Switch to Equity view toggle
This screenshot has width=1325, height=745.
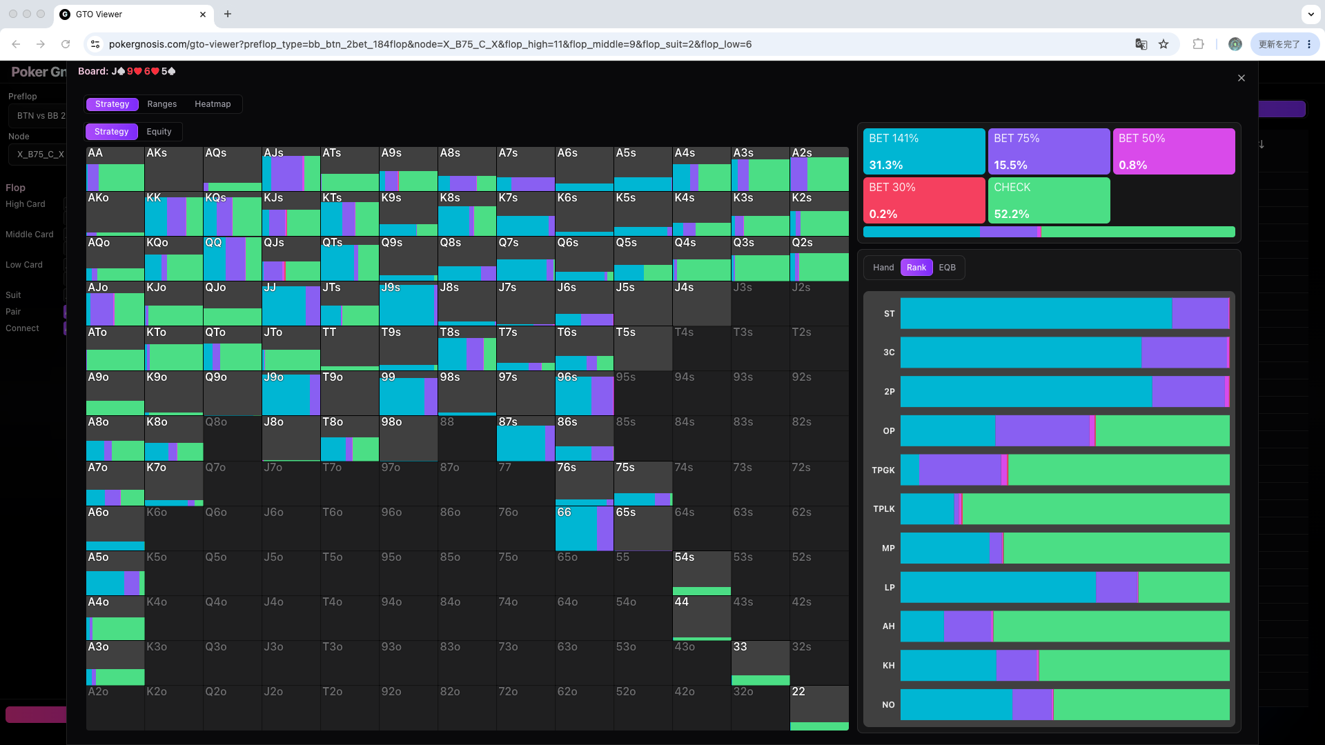coord(159,132)
